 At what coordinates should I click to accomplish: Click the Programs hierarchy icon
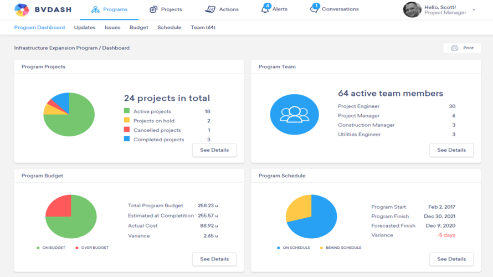coord(95,9)
